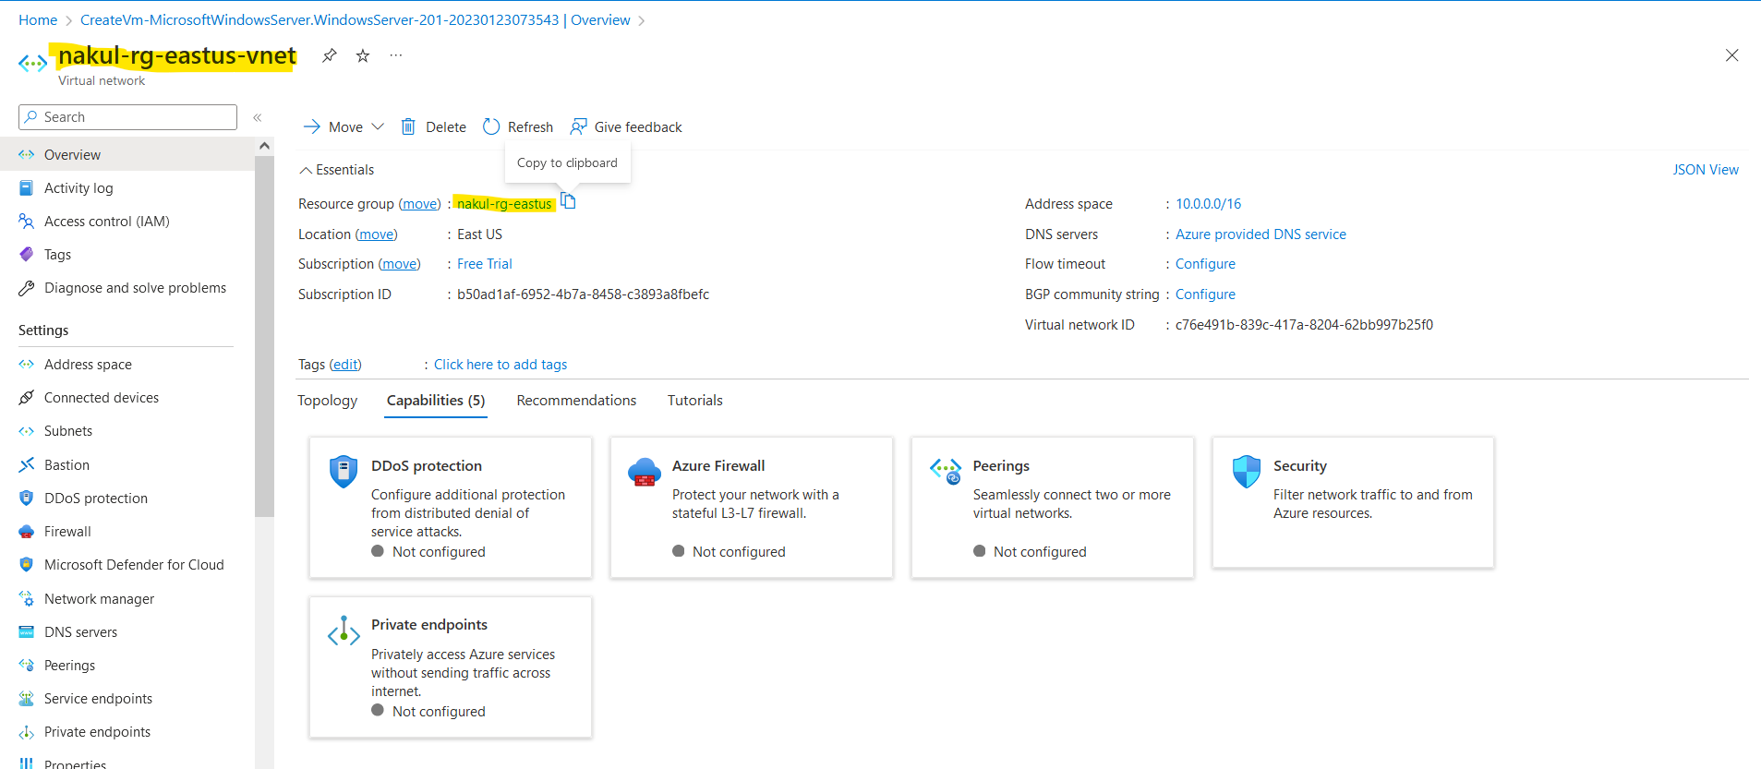Mark this resource as favorite star
Image resolution: width=1761 pixels, height=769 pixels.
click(363, 55)
